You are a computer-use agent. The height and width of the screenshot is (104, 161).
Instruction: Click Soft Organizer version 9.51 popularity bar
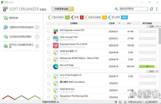[x=147, y=31]
